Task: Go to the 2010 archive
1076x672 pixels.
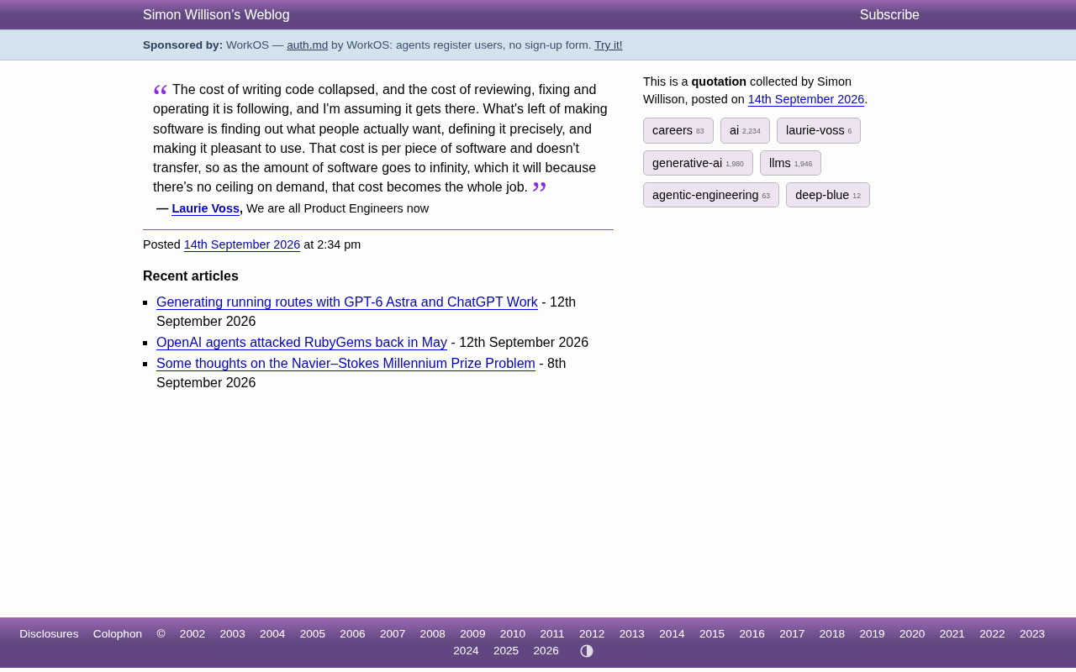Action: 513,634
